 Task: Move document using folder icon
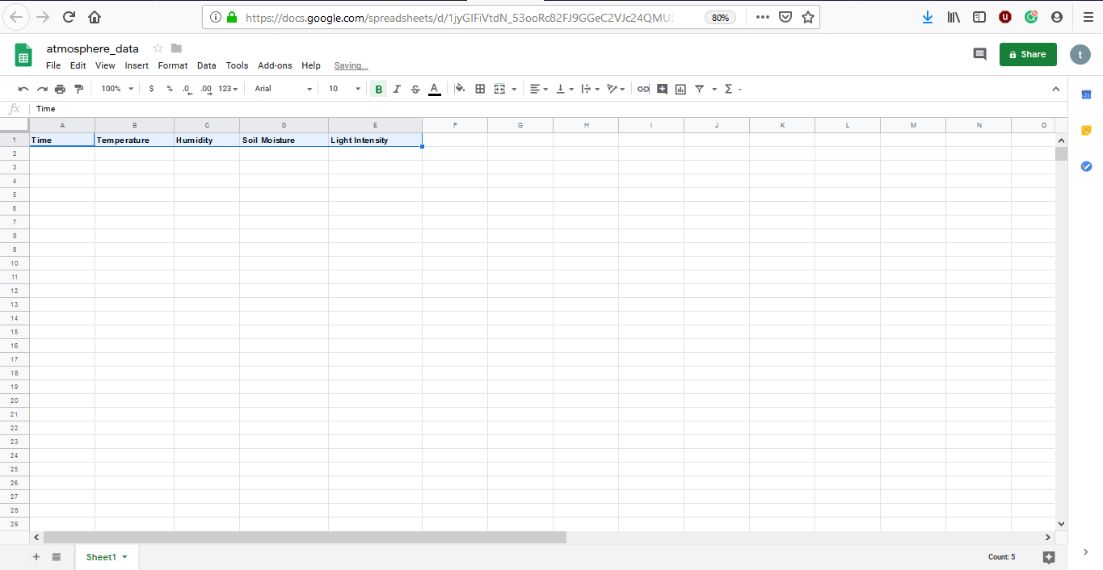click(177, 48)
